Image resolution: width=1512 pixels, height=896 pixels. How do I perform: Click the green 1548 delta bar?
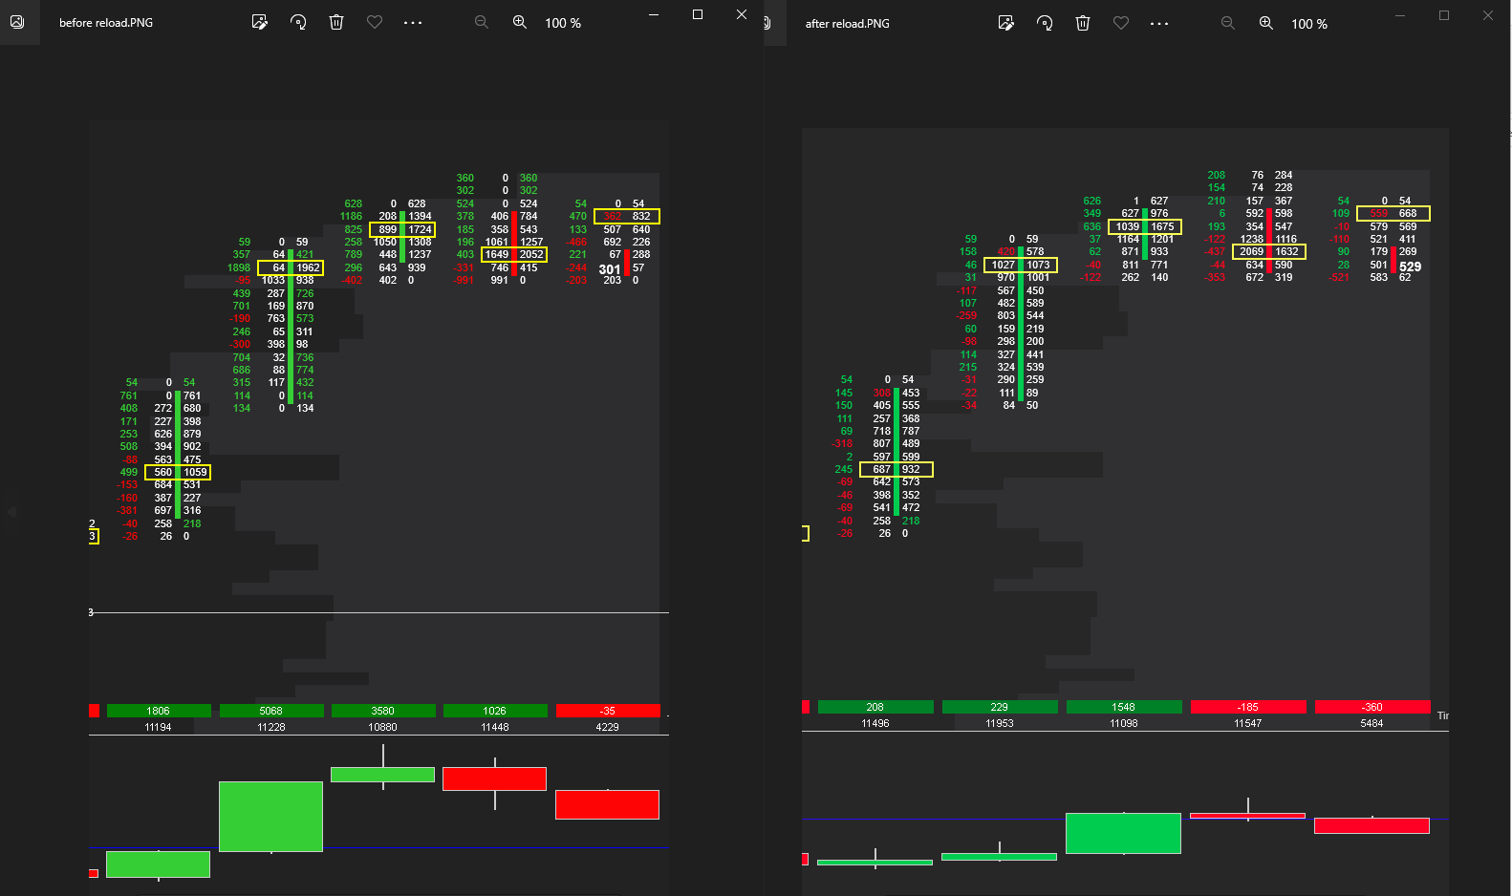1124,707
